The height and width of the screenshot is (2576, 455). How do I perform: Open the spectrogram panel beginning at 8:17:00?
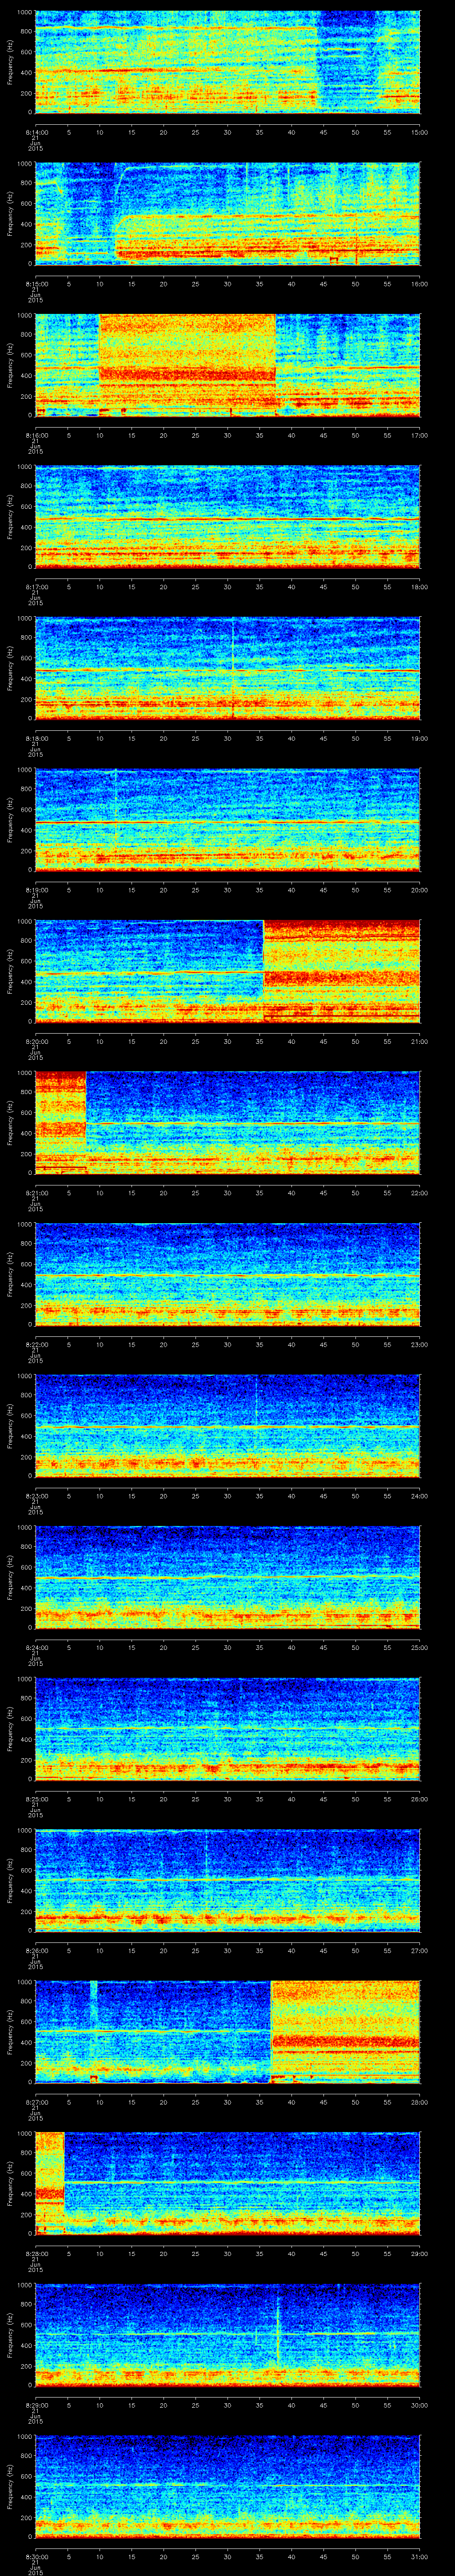[227, 516]
